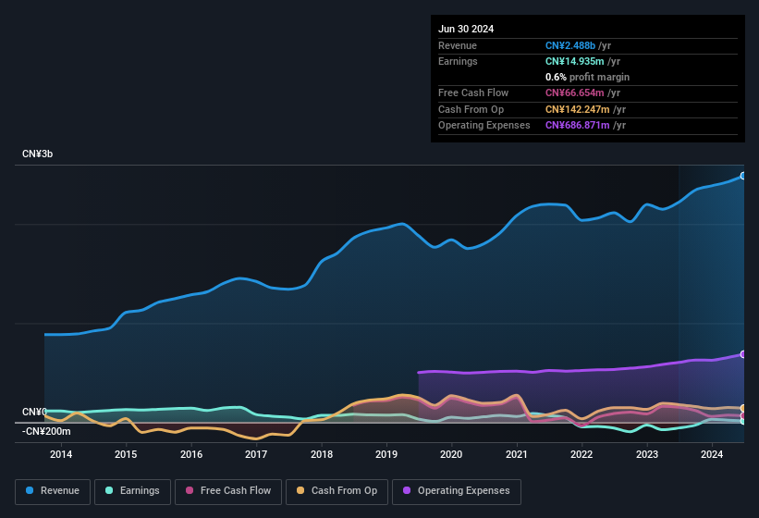Click the 2024 x-axis label
The image size is (759, 518).
pos(712,454)
